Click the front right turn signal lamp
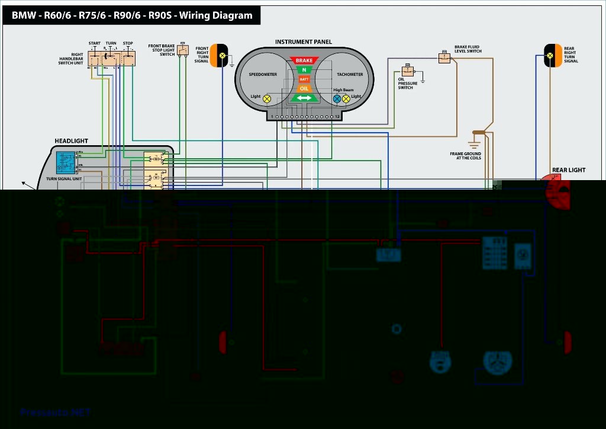This screenshot has width=606, height=429. (219, 55)
